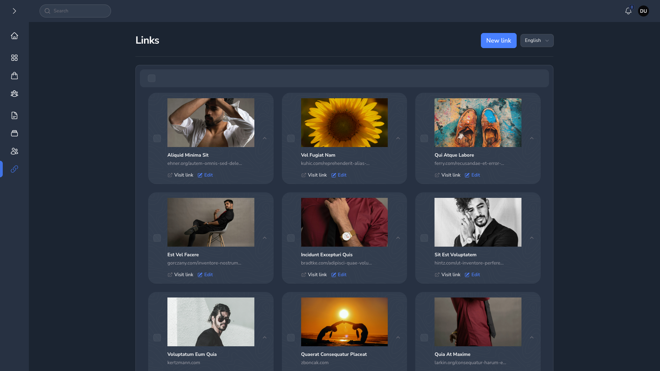
Task: Click the dashboard grid icon in sidebar
Action: [14, 58]
